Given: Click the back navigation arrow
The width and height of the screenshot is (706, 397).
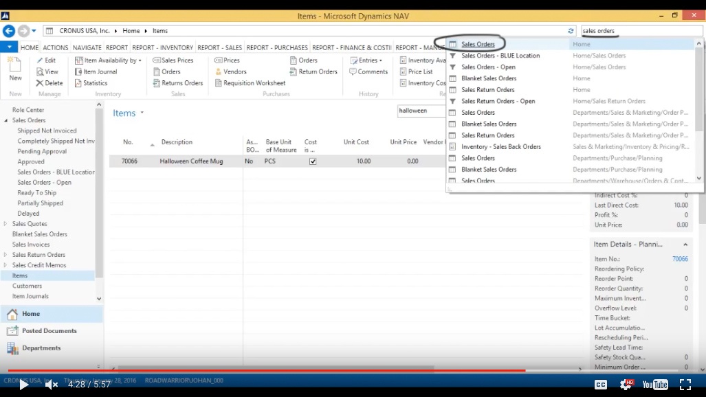Looking at the screenshot, I should click(x=9, y=31).
